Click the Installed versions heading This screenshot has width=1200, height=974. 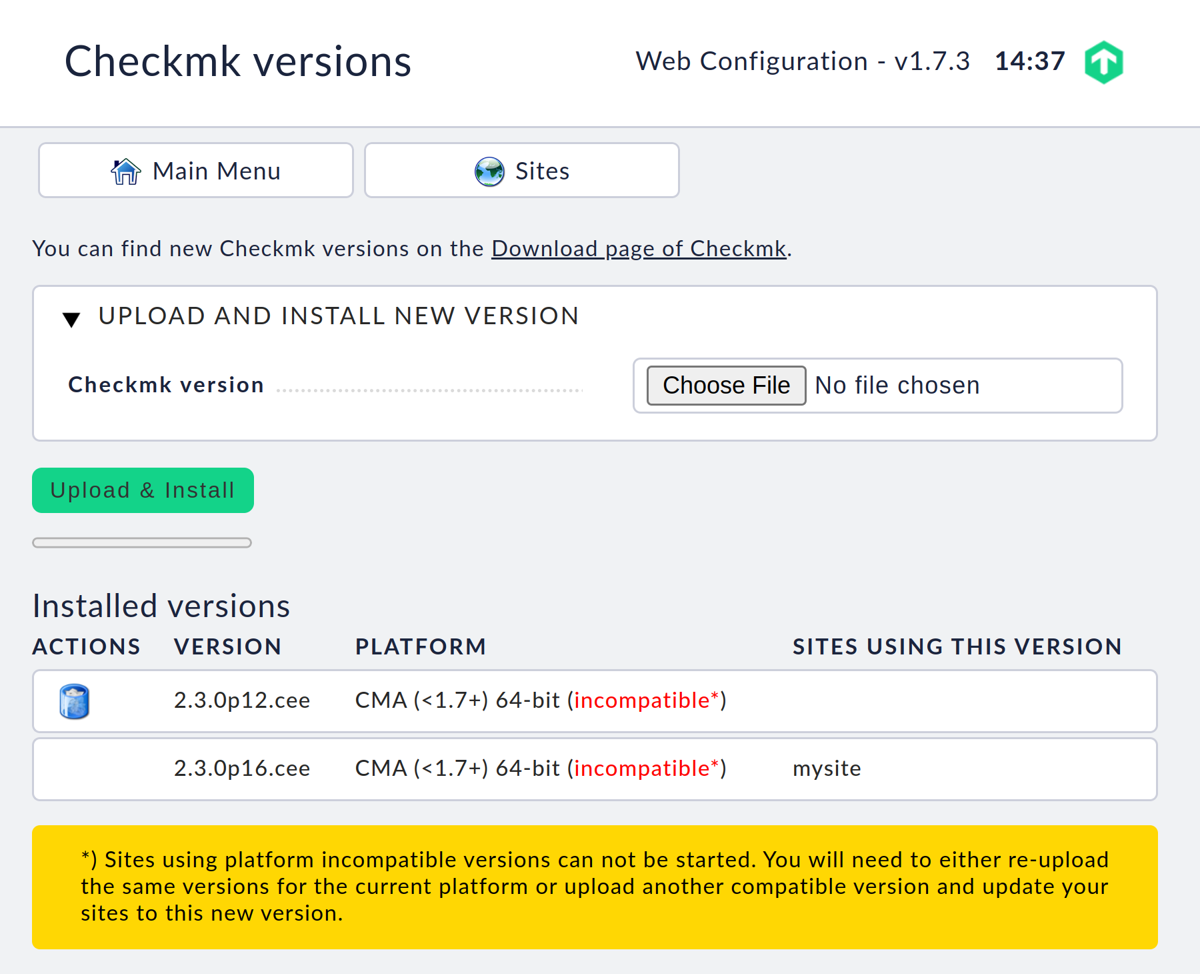click(161, 606)
